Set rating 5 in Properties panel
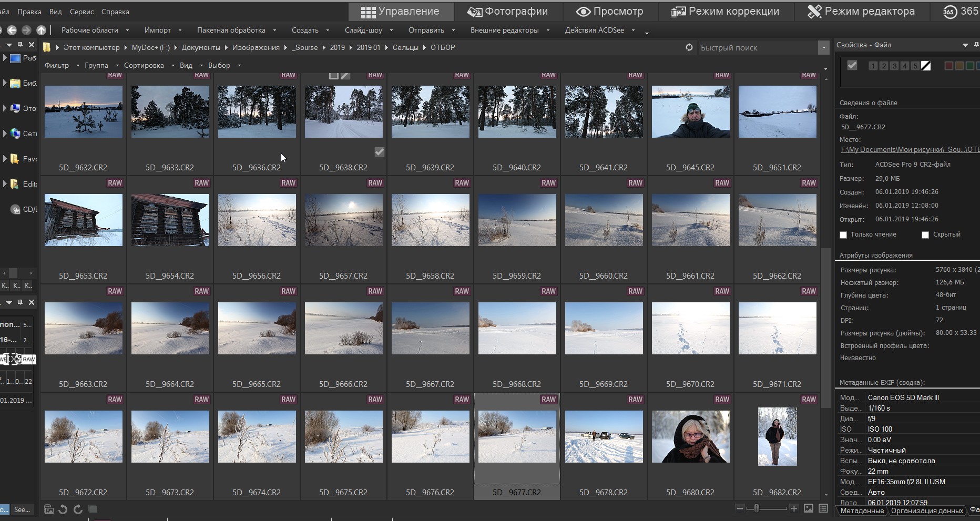 coord(915,66)
